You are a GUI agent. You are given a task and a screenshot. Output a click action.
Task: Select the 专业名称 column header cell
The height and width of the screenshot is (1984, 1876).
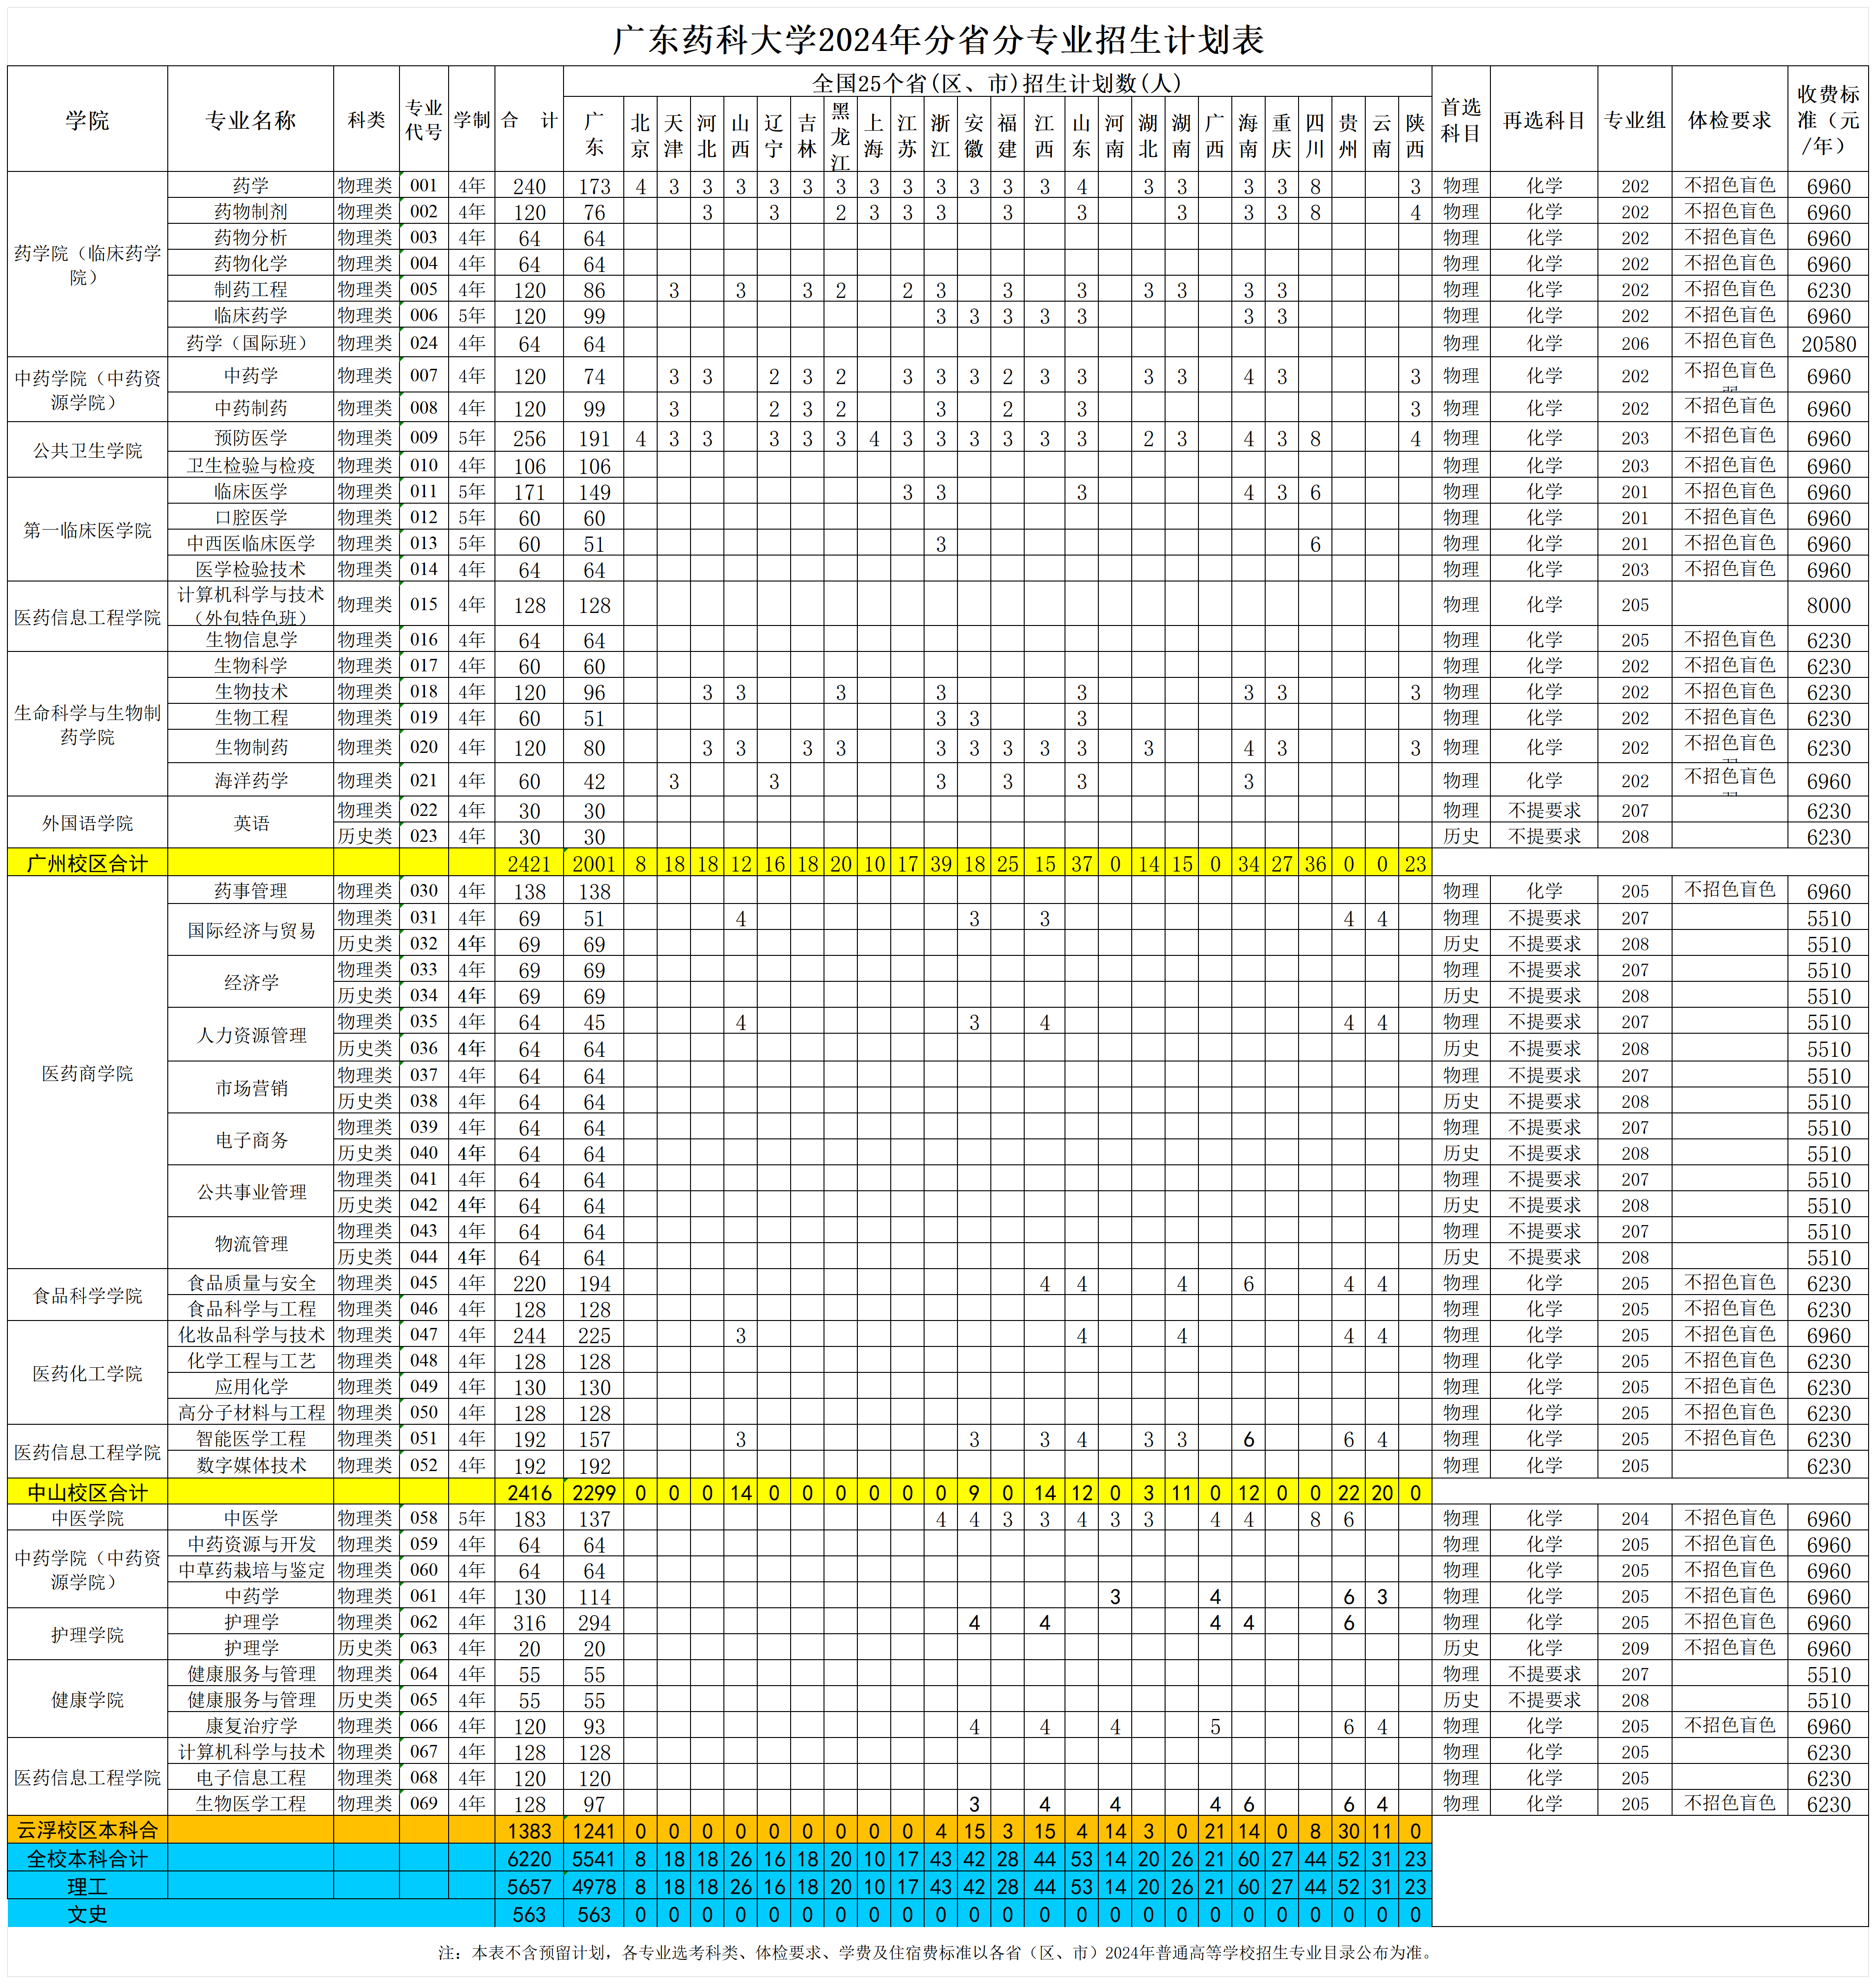250,120
